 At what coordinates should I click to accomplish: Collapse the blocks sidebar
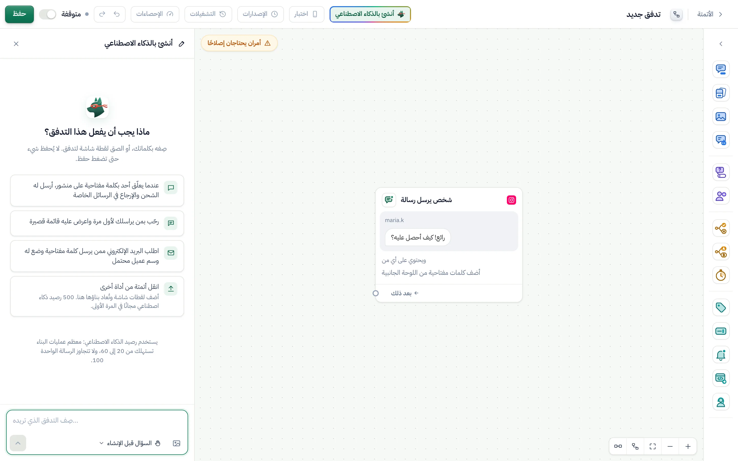721,44
